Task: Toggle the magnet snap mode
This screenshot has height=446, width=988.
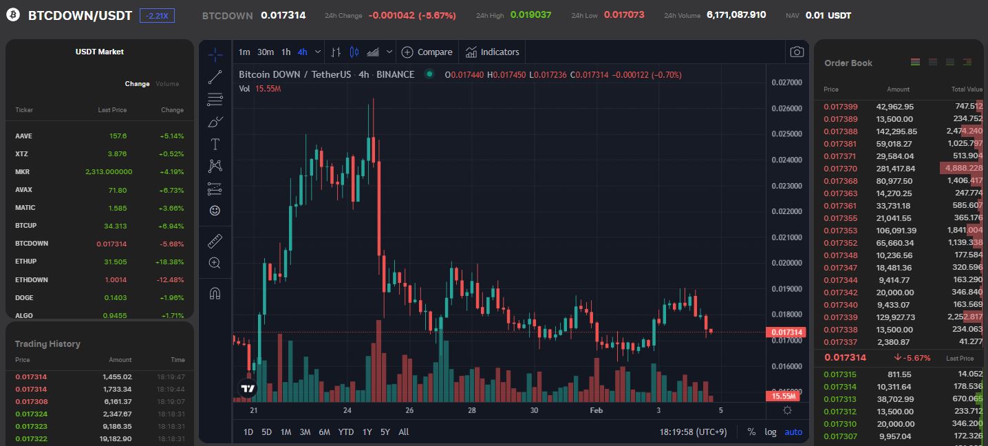Action: point(215,293)
